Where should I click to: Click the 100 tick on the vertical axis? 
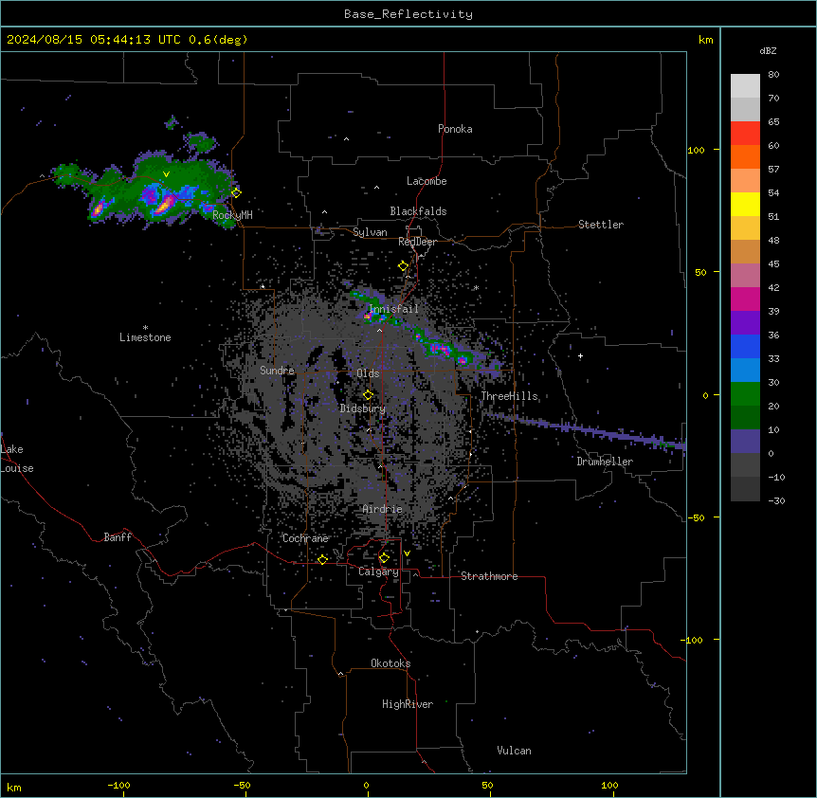pyautogui.click(x=696, y=150)
